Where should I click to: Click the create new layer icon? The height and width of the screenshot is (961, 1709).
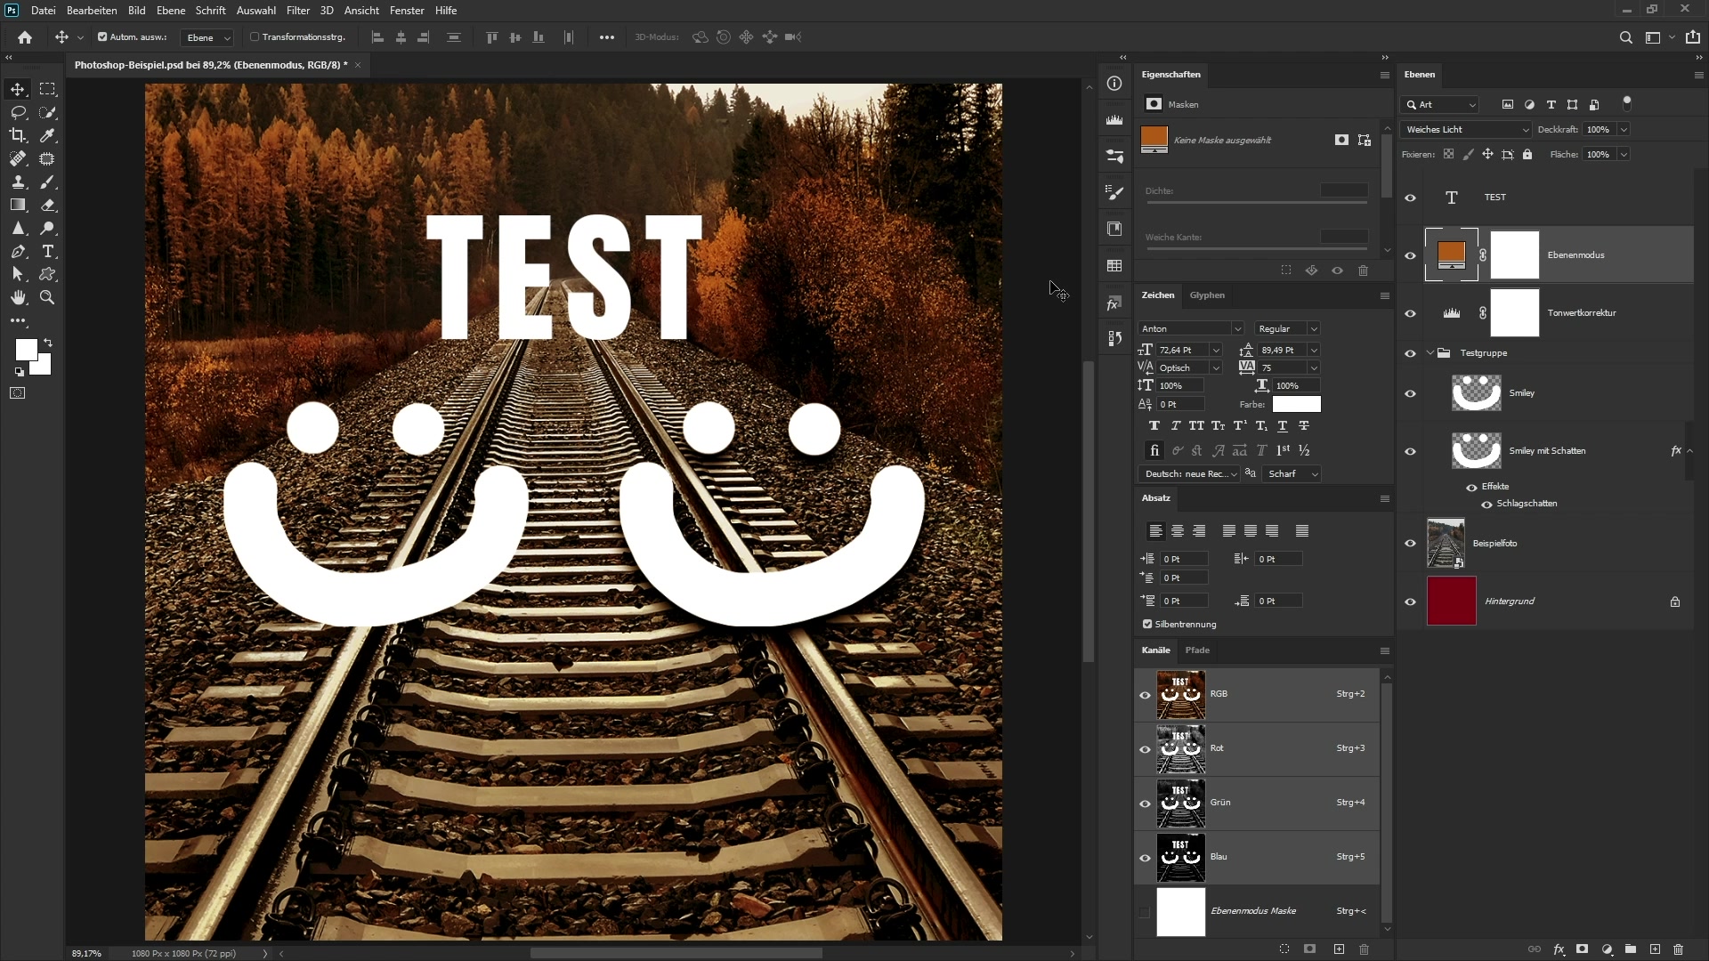(1655, 949)
